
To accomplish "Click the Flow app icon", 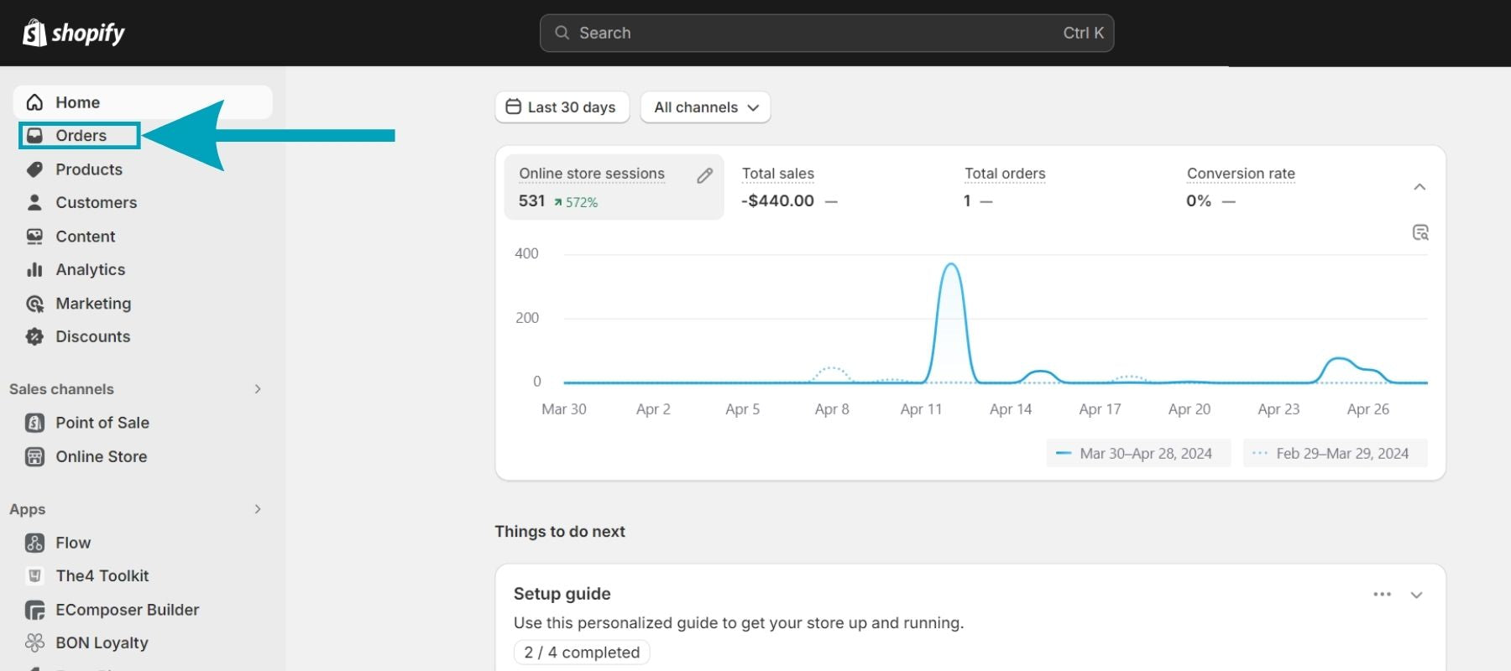I will tap(34, 543).
